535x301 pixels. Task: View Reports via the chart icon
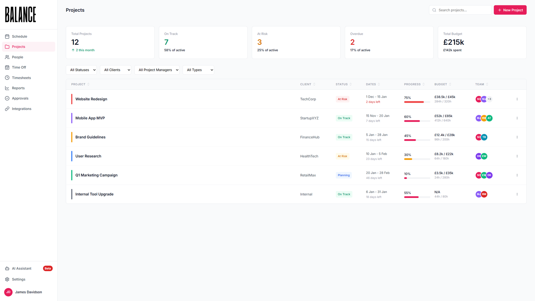point(7,88)
